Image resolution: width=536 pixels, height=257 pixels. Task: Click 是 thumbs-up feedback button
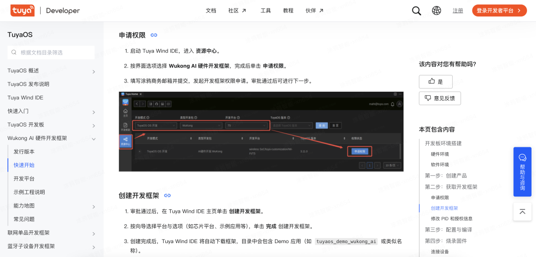click(x=436, y=82)
